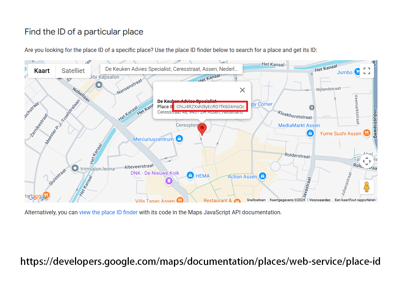Image resolution: width=417 pixels, height=299 pixels.
Task: Click the Mercuriuscentrum label
Action: click(153, 139)
